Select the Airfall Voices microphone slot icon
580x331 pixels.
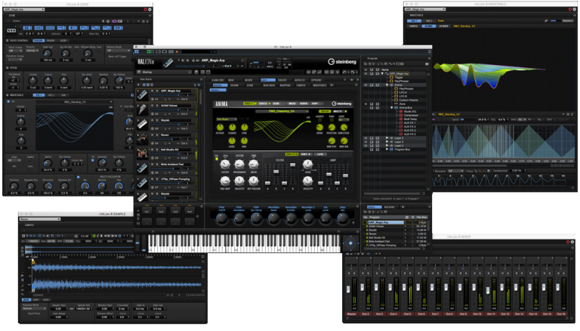143,110
